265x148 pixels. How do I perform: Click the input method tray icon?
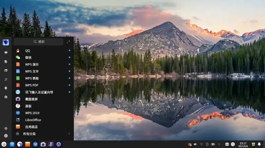coord(190,144)
